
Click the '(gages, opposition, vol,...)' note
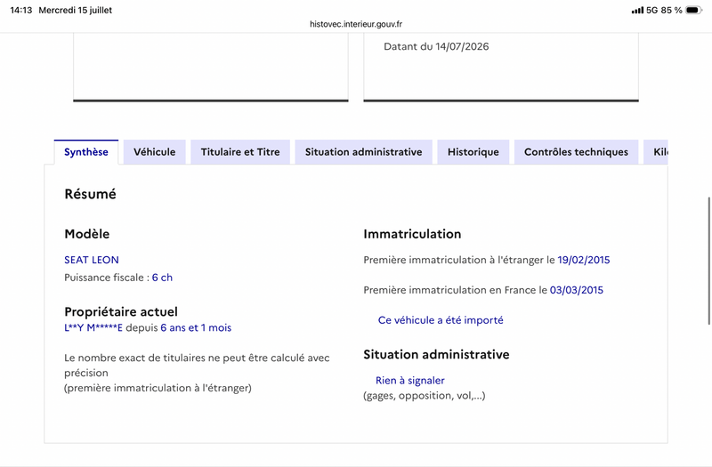425,396
